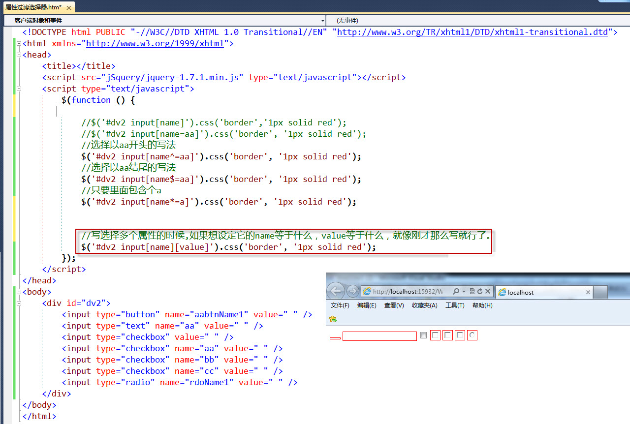Stop loading the page with the X icon
630x425 pixels.
(488, 291)
